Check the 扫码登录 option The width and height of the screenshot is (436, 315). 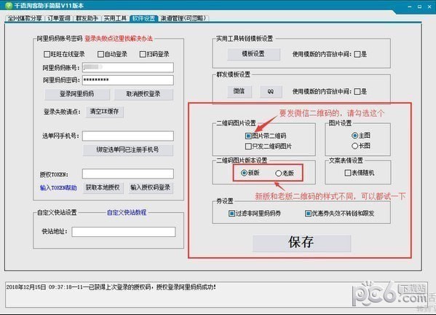[x=143, y=54]
